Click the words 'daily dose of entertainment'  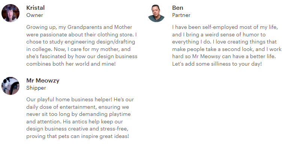[61, 107]
